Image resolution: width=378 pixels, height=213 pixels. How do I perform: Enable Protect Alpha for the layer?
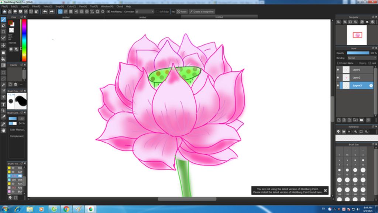(x=338, y=63)
